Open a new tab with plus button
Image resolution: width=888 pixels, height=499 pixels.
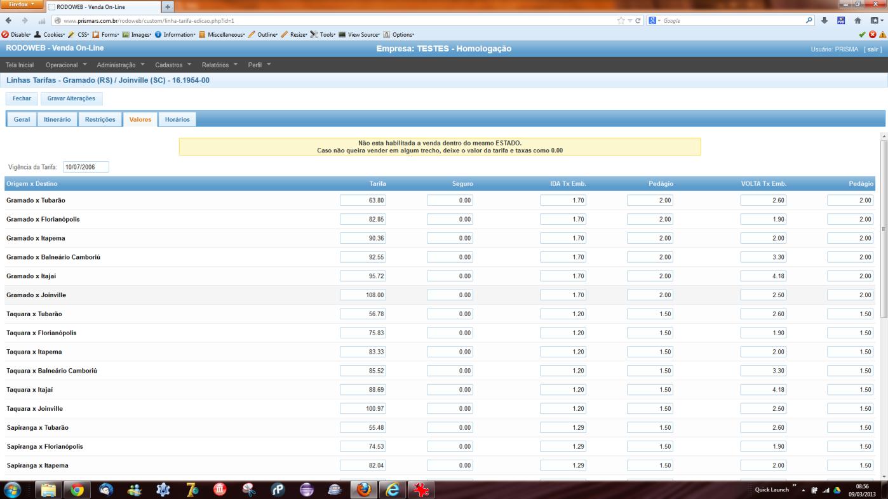(168, 7)
